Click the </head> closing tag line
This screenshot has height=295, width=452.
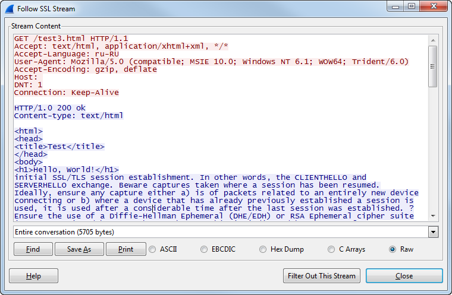31,154
